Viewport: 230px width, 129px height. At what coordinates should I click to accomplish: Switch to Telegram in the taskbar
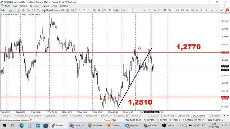[133, 125]
